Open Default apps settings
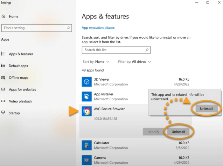Viewport: 223px width, 166px height. 18,66
